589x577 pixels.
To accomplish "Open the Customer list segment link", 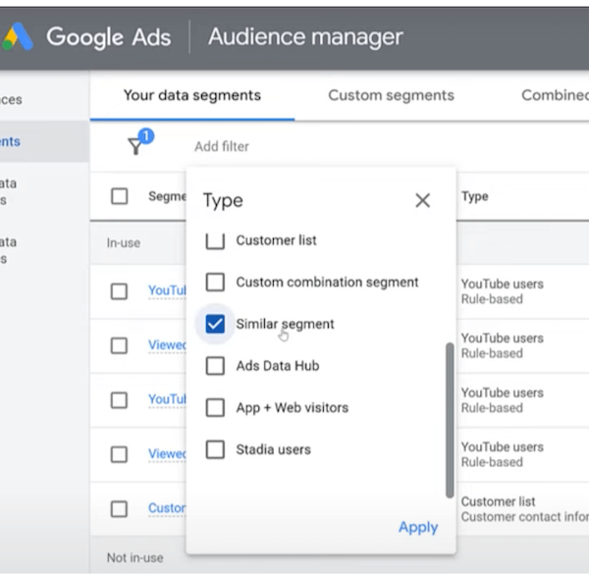I will (166, 508).
